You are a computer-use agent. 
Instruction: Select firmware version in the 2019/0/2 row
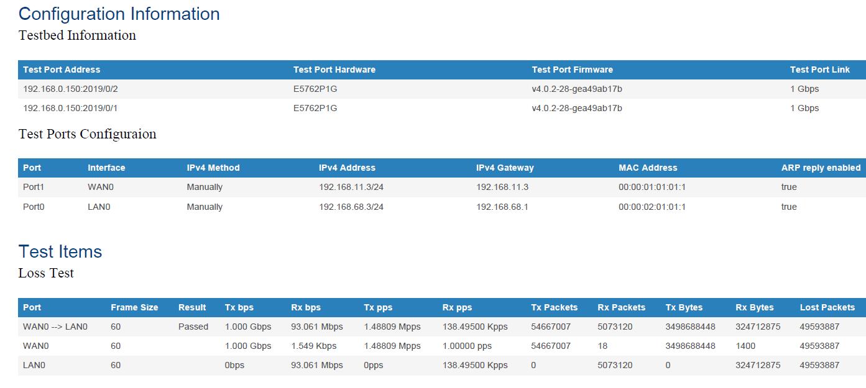click(577, 89)
